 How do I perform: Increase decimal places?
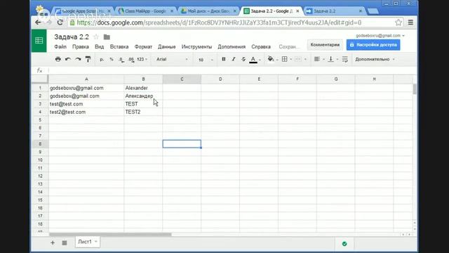click(x=131, y=59)
